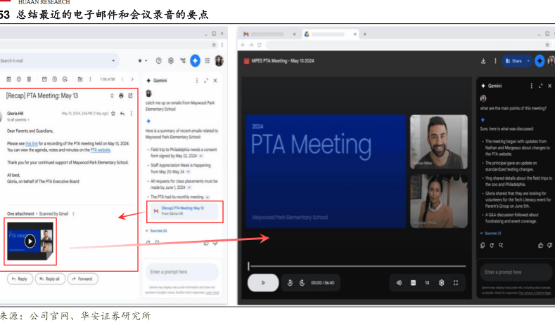Play the PTA Meeting video attachment
Screen dimensions: 555x325
pyautogui.click(x=30, y=241)
